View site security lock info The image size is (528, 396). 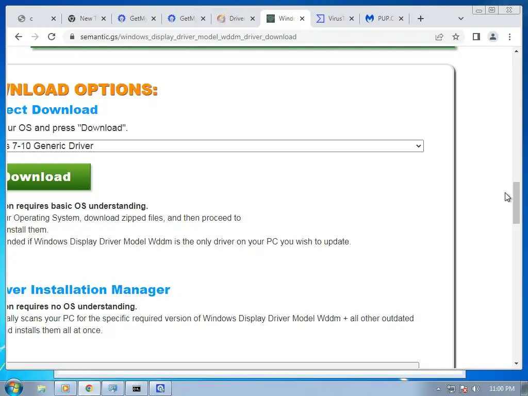pyautogui.click(x=72, y=37)
